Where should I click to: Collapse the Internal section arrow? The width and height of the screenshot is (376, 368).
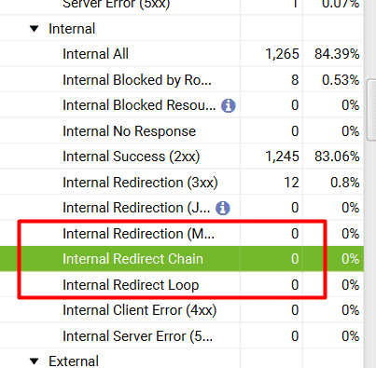(34, 29)
